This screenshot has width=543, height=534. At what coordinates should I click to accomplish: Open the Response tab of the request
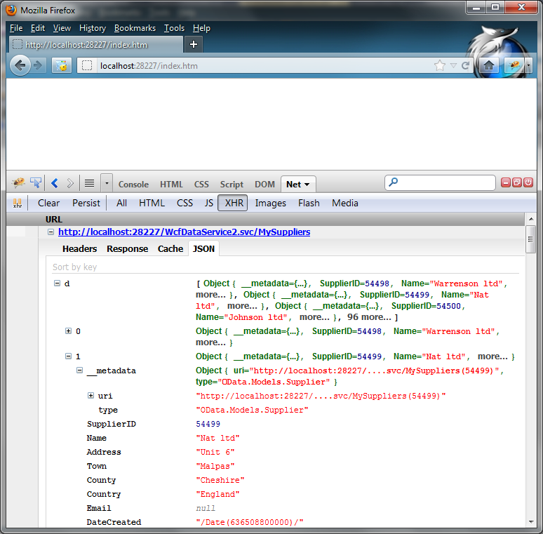[x=127, y=248]
